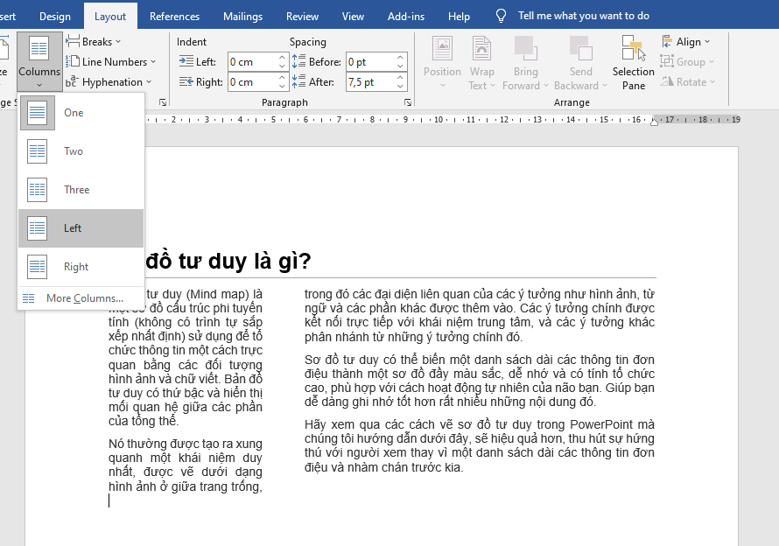This screenshot has height=546, width=779.
Task: Open the Selection Pane
Action: click(x=633, y=61)
